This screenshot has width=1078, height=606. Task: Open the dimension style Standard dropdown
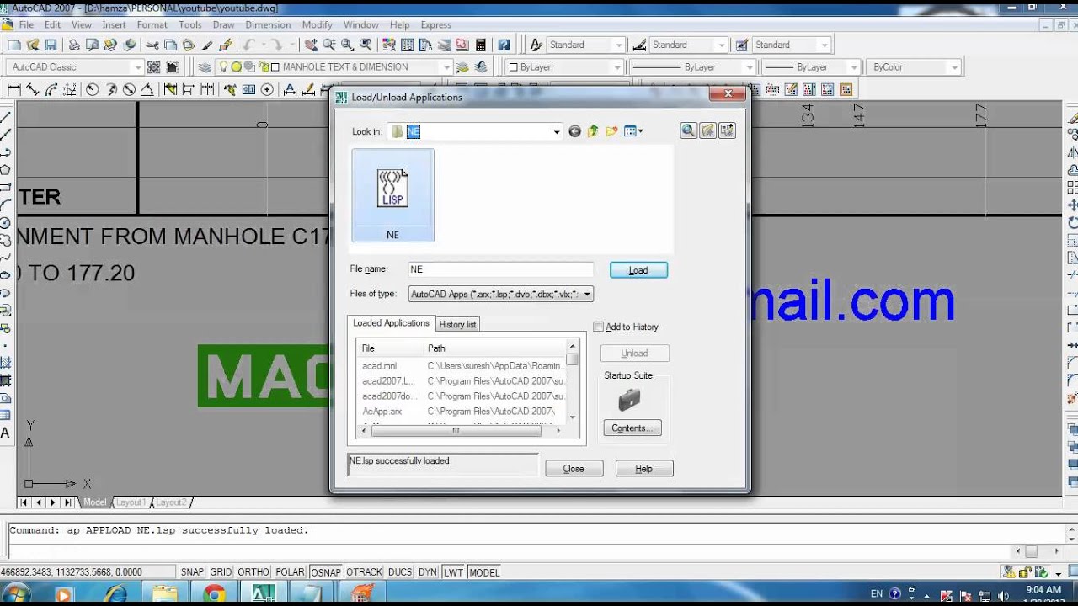click(x=722, y=45)
